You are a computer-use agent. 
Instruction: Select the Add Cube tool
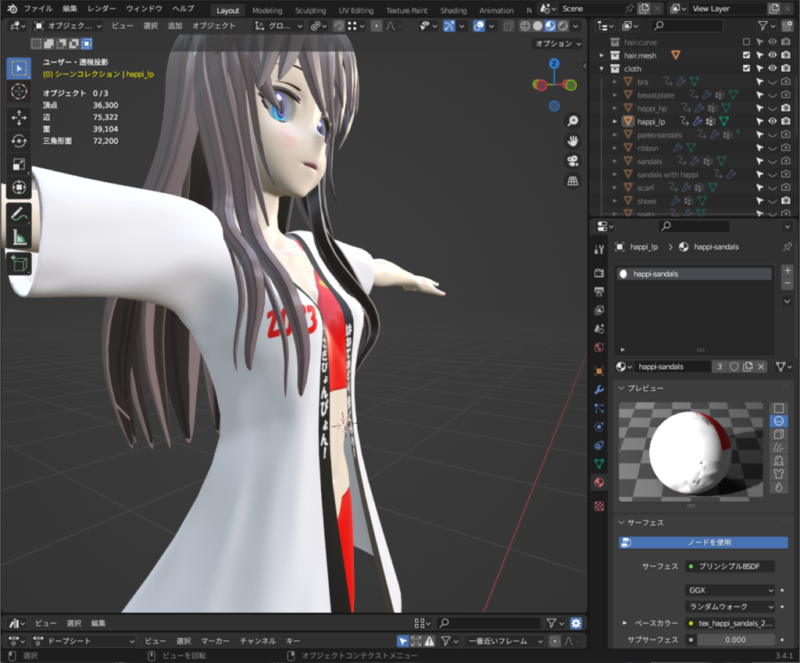click(19, 263)
